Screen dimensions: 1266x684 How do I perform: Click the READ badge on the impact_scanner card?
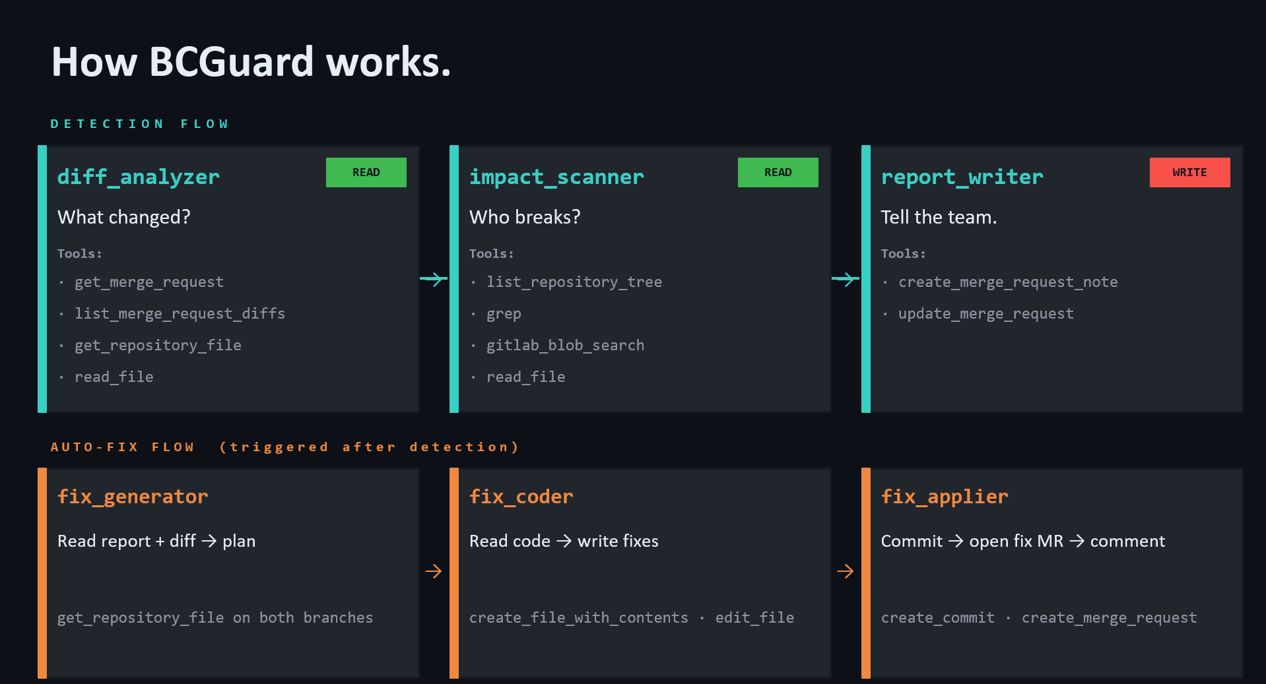tap(778, 172)
